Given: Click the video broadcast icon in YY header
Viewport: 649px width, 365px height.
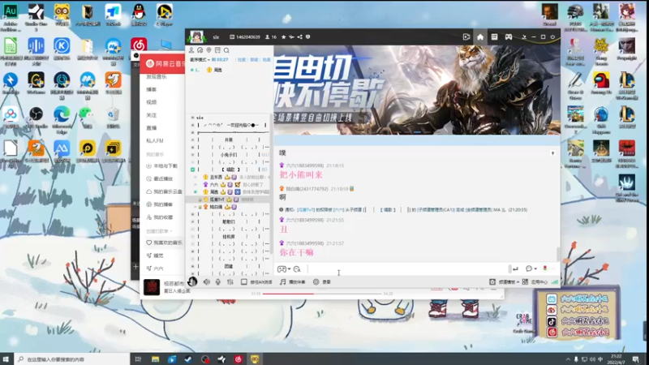Looking at the screenshot, I should tap(466, 36).
